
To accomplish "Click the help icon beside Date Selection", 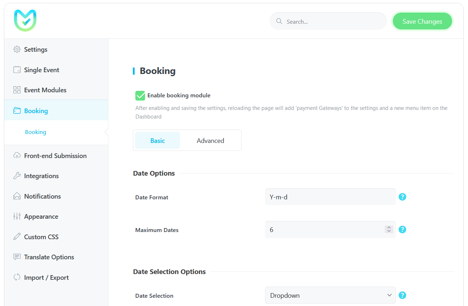I will [402, 295].
